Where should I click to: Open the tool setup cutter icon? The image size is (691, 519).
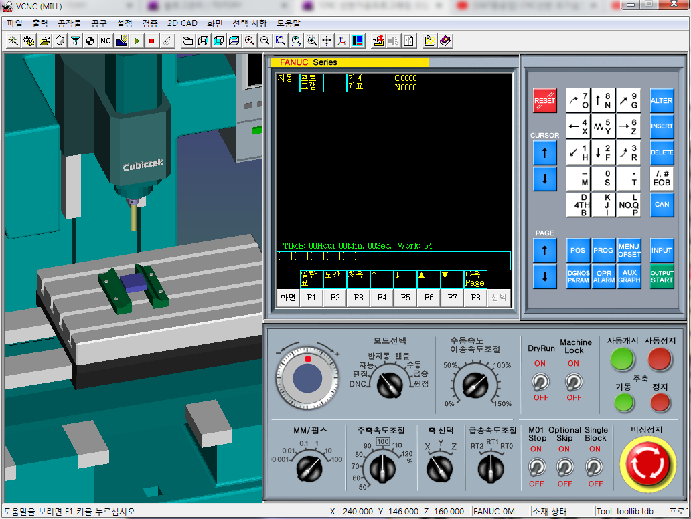point(75,41)
